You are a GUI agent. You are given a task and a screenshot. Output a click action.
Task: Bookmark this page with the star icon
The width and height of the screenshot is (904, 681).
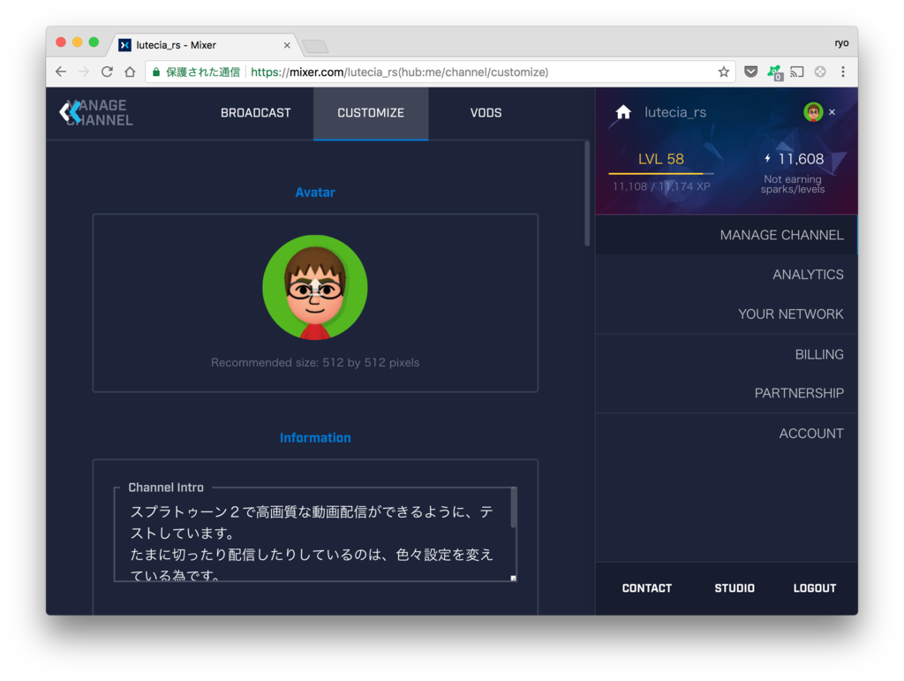tap(724, 72)
